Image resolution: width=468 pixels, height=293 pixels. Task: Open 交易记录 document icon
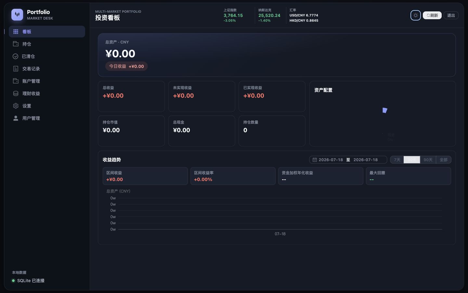(x=16, y=69)
